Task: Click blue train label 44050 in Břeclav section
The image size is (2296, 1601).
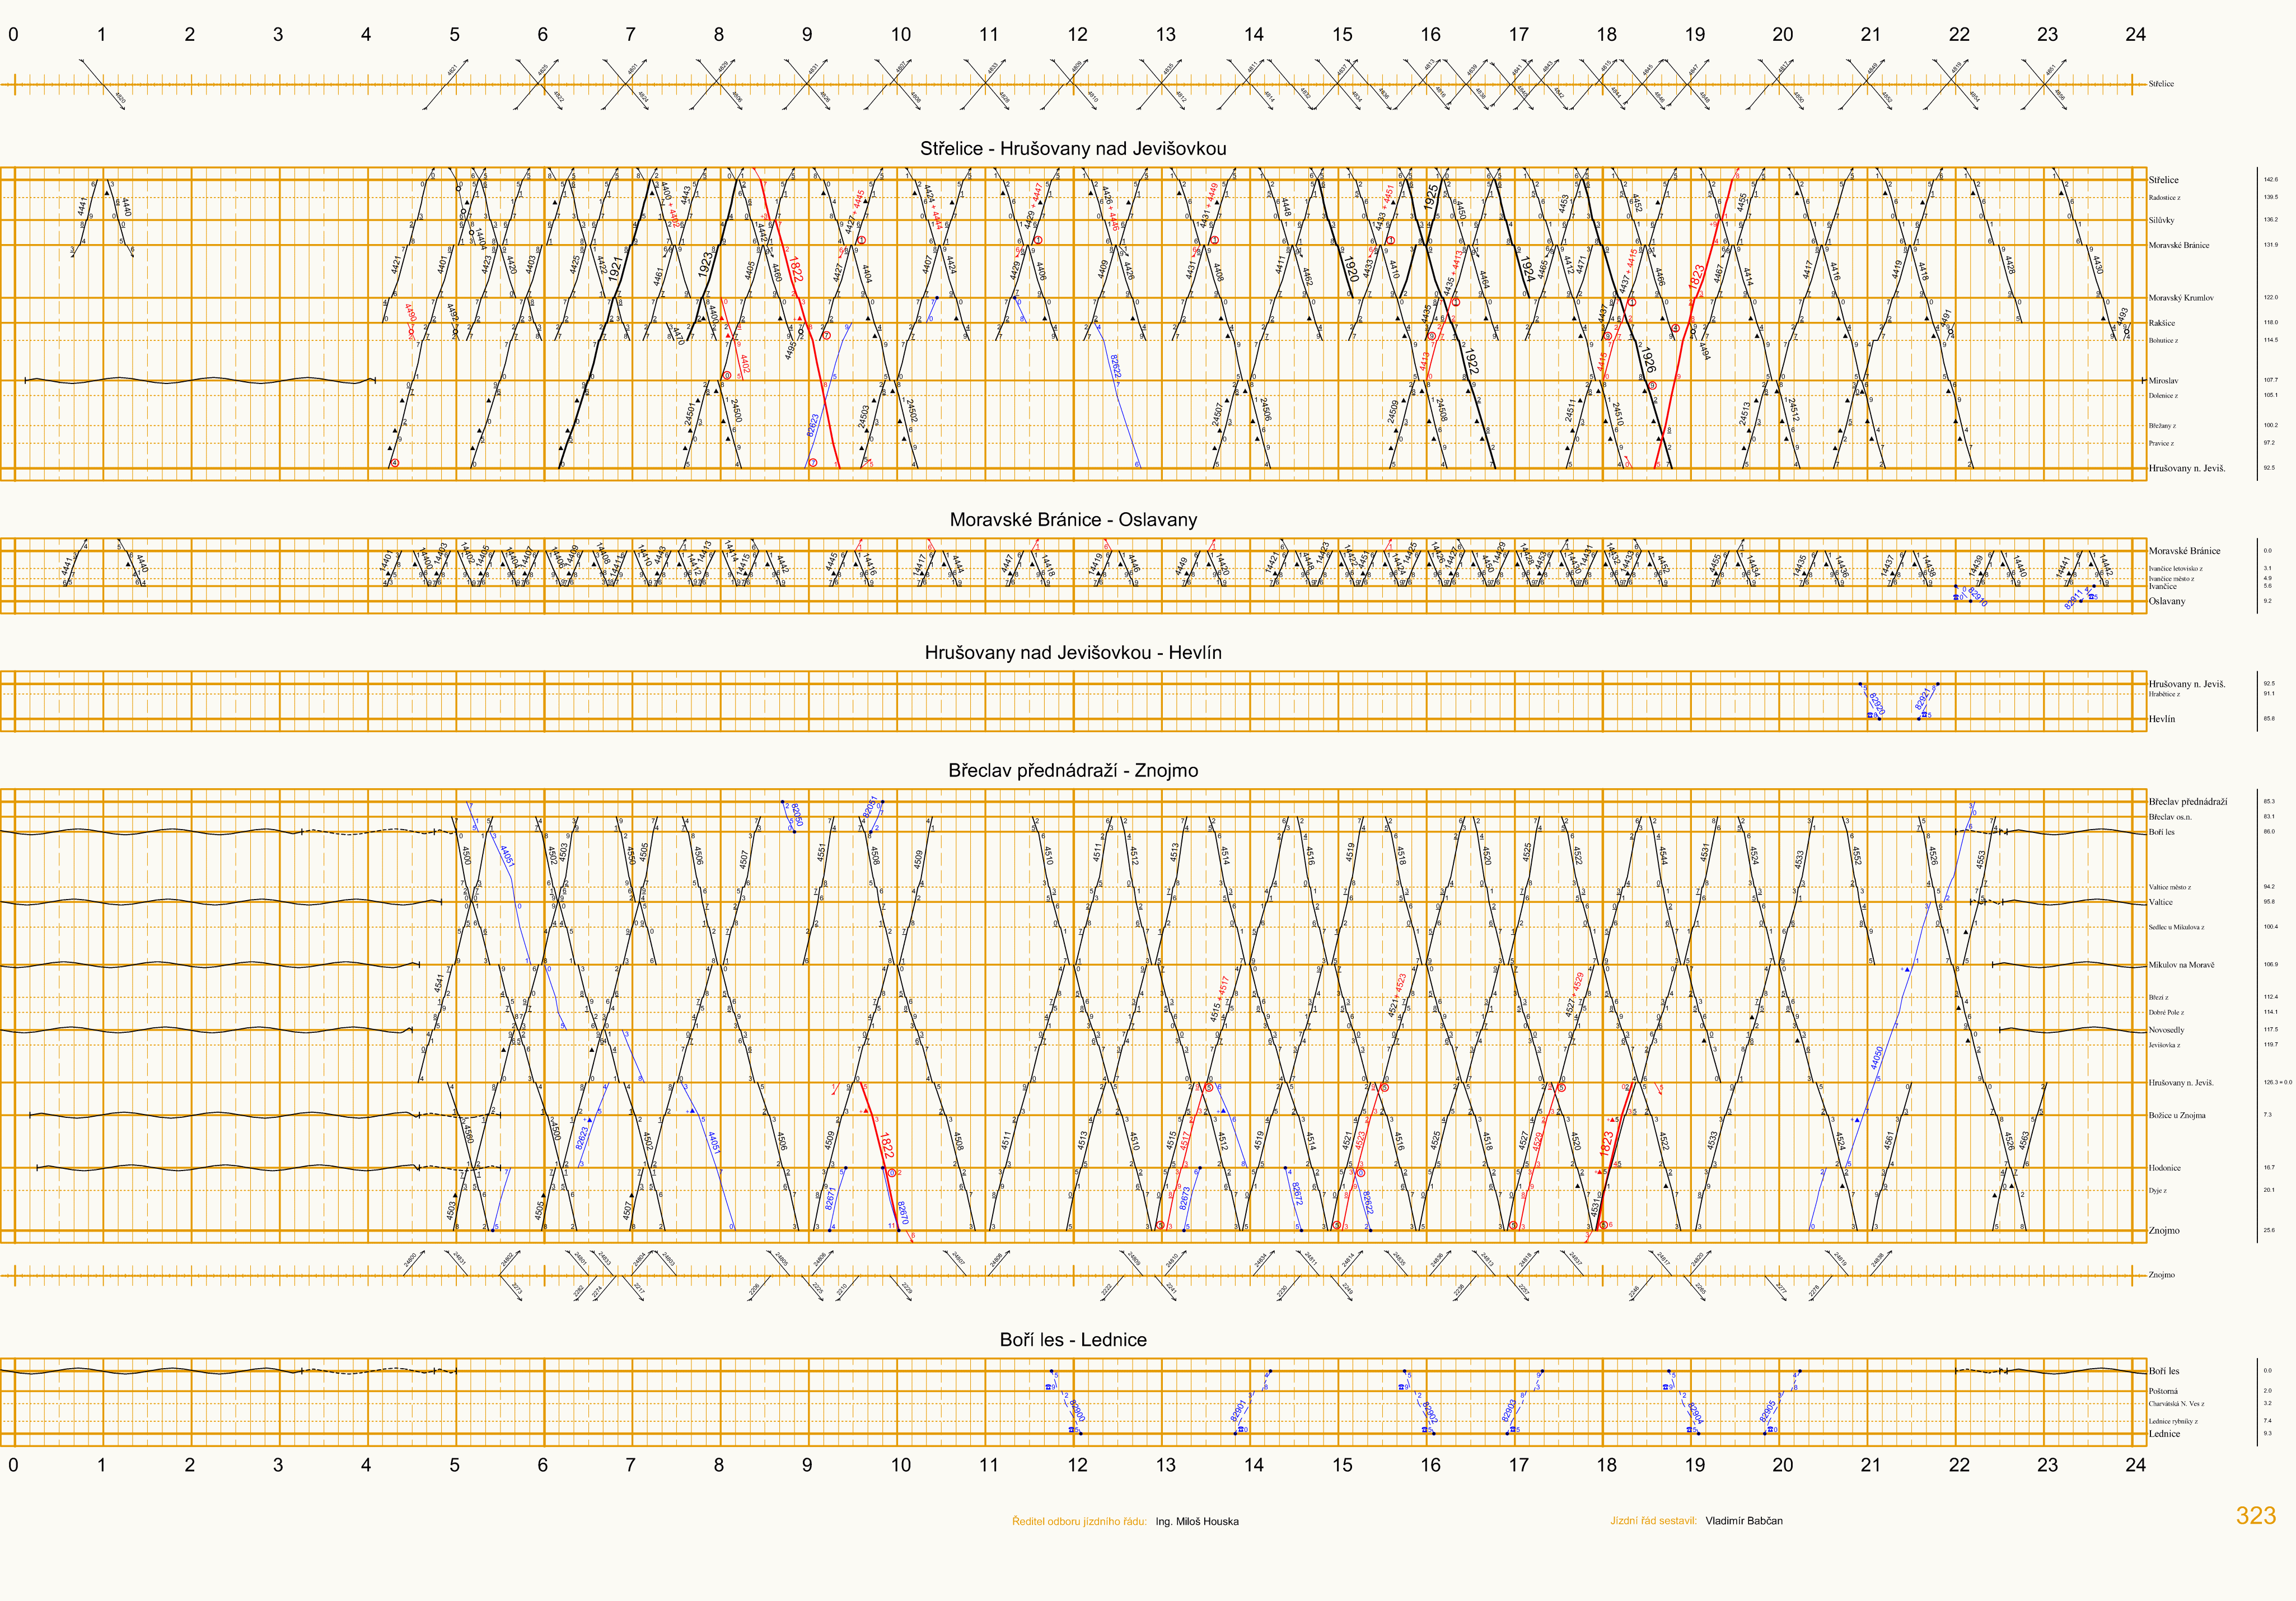Action: click(1877, 1057)
